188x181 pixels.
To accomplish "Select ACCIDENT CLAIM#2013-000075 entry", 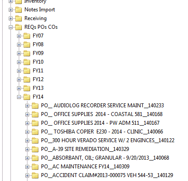I will (107, 175).
